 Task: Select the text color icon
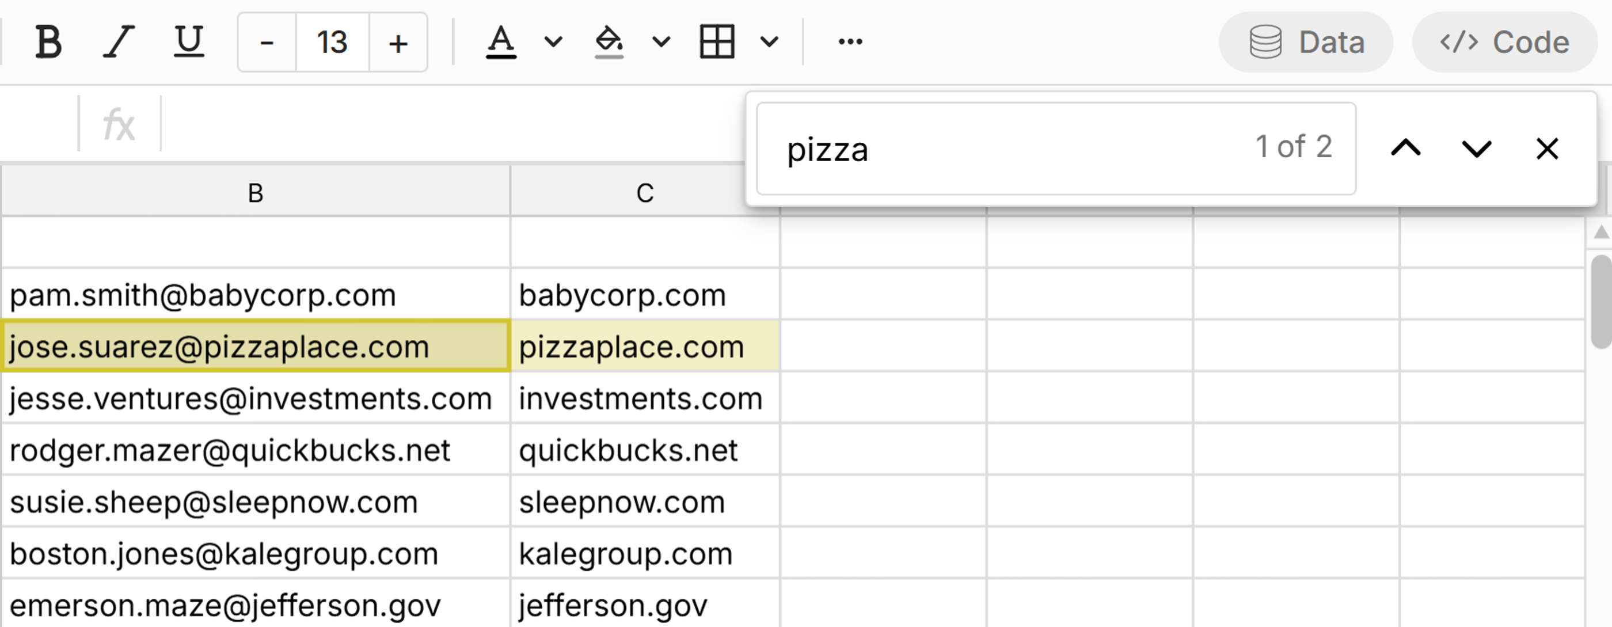coord(501,41)
